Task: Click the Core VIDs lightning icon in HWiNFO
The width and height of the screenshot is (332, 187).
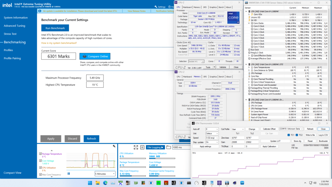Action: (x=252, y=14)
